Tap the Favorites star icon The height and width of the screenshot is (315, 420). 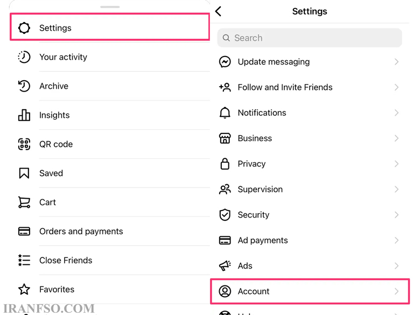point(24,289)
